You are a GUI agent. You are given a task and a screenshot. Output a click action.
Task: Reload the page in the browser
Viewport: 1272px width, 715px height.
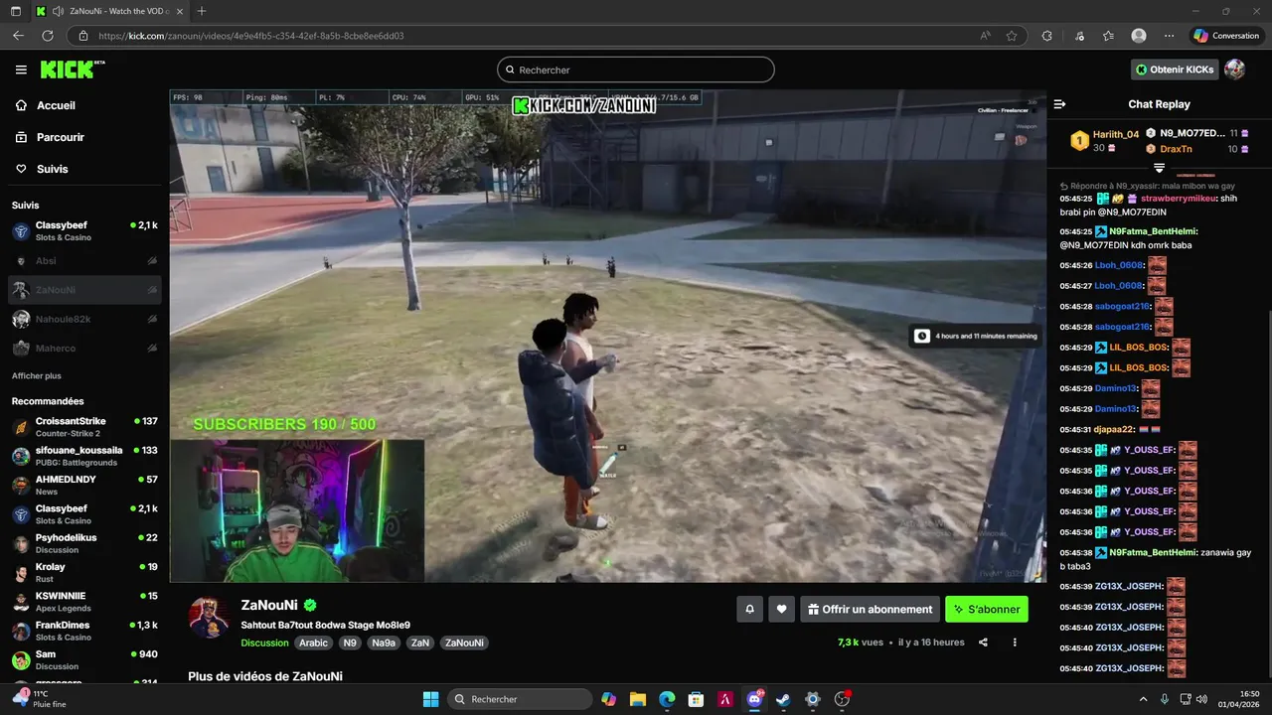coord(47,36)
